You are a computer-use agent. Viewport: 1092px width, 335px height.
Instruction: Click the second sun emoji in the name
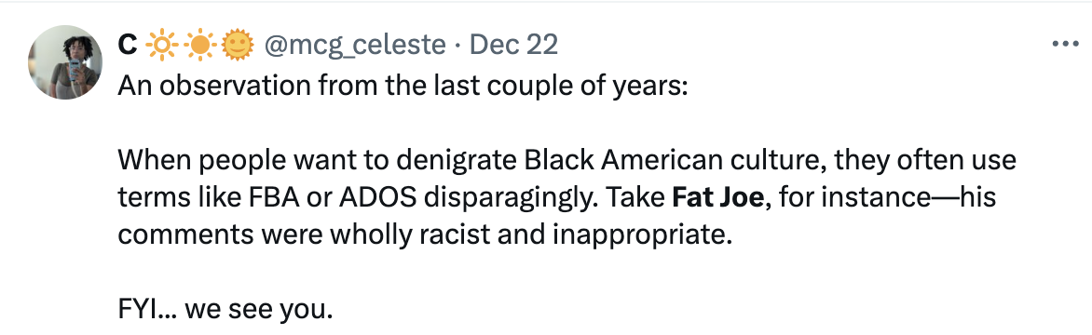tap(199, 46)
